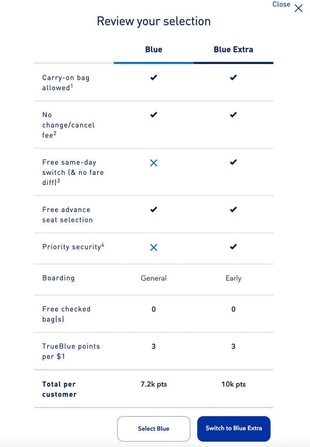Click the checkmark for free same-day switch under Blue Extra
The width and height of the screenshot is (310, 447).
(x=233, y=163)
